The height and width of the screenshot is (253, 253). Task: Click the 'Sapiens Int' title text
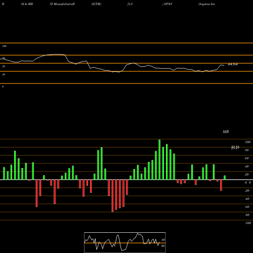point(206,4)
